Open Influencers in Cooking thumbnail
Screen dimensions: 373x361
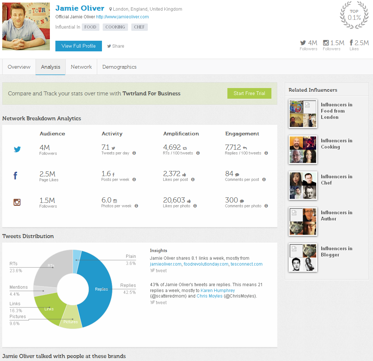pos(303,150)
